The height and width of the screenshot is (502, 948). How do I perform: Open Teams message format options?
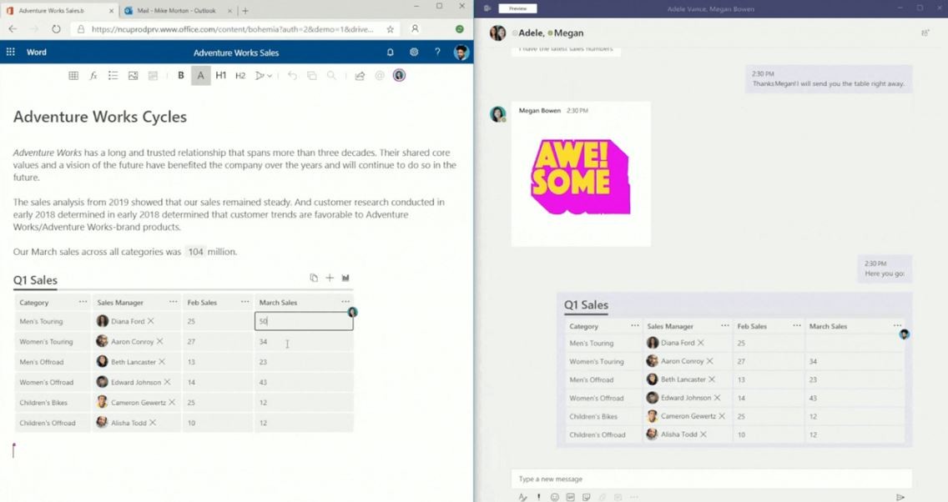point(523,496)
